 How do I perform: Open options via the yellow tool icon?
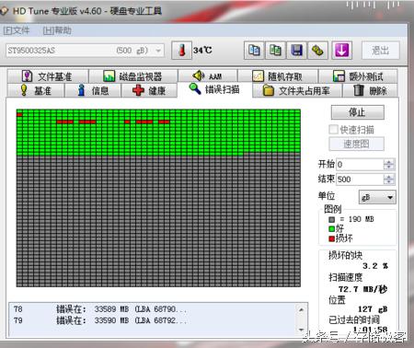click(317, 50)
